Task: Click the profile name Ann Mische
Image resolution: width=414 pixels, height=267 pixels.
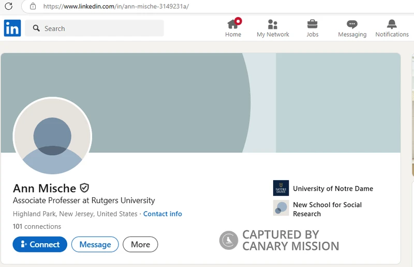Action: 45,188
